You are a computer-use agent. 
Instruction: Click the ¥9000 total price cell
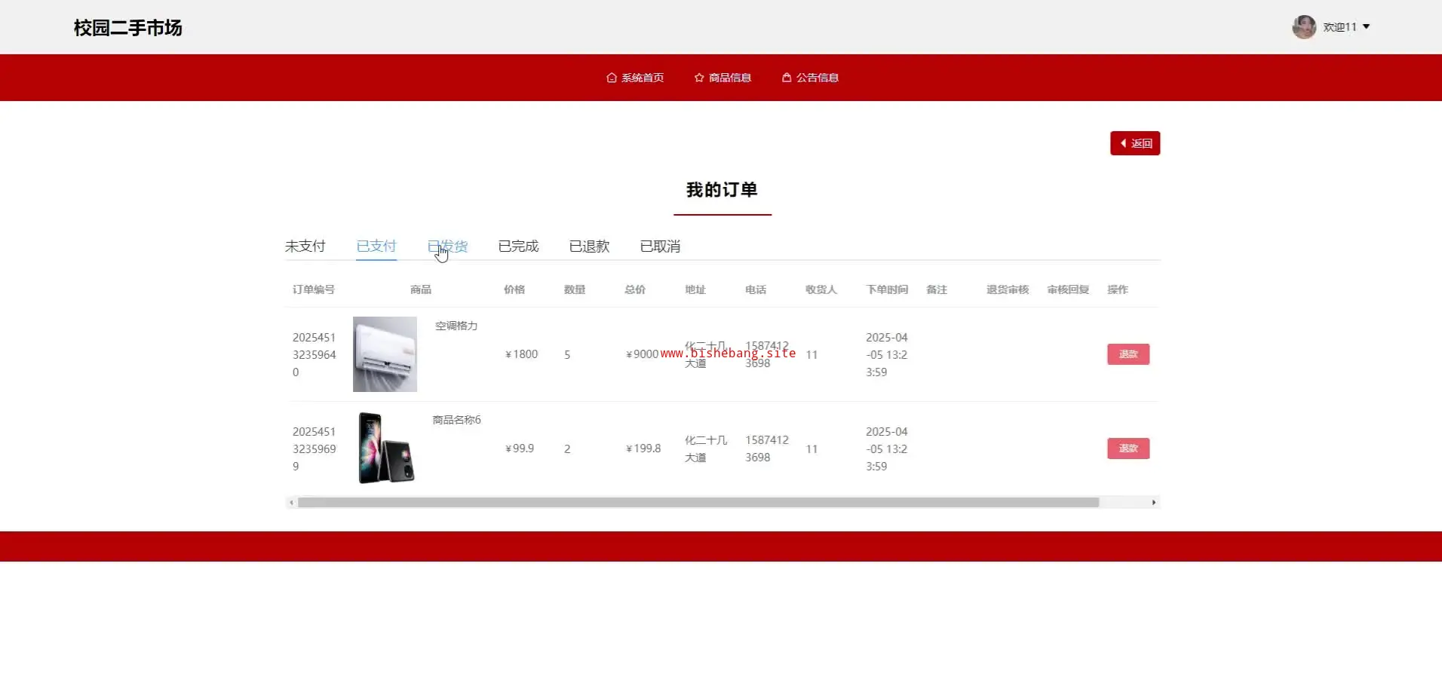tap(642, 354)
